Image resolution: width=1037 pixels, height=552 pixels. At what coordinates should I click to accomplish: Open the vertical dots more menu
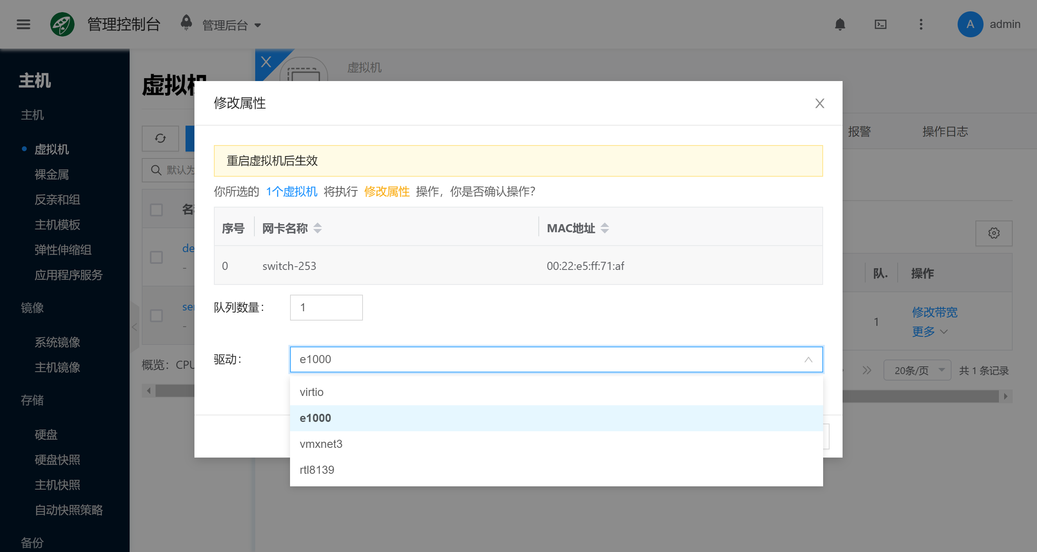921,24
